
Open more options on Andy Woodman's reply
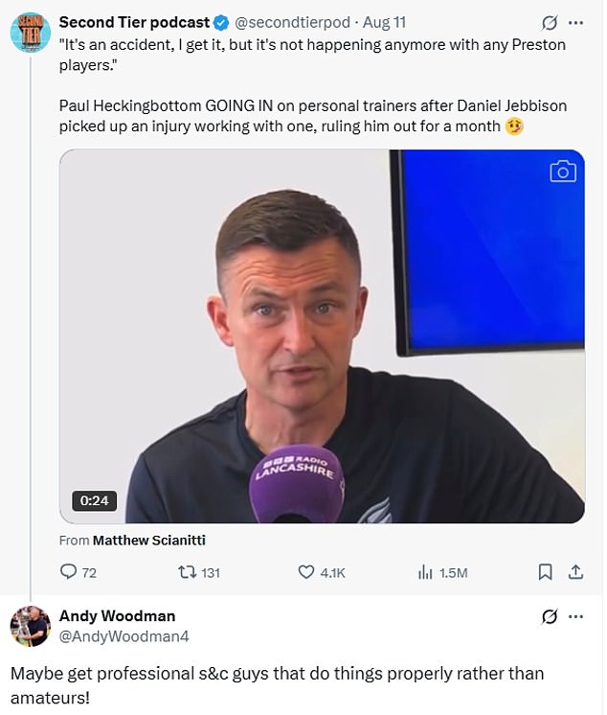coord(575,615)
